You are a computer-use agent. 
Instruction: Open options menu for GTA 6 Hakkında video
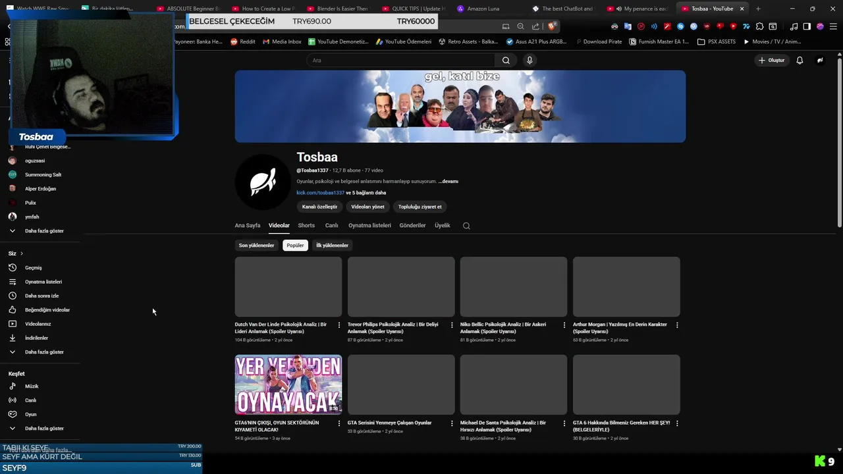(x=677, y=423)
